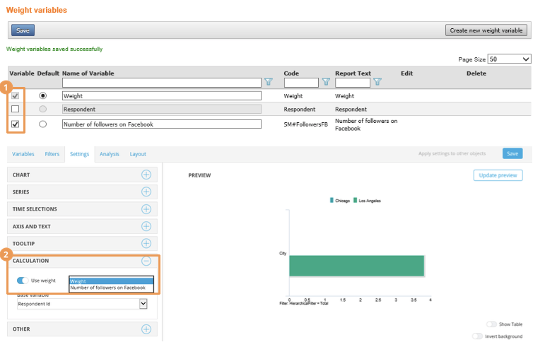Toggle the Show Table switch

(491, 324)
